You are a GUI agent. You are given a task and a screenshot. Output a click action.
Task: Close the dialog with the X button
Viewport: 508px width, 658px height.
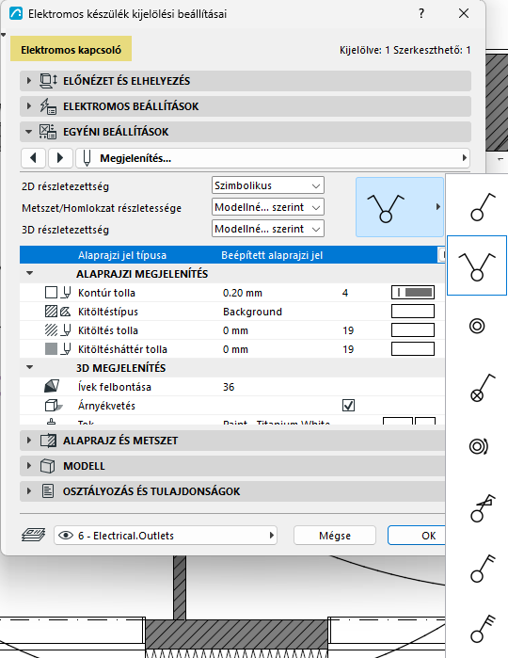click(464, 13)
